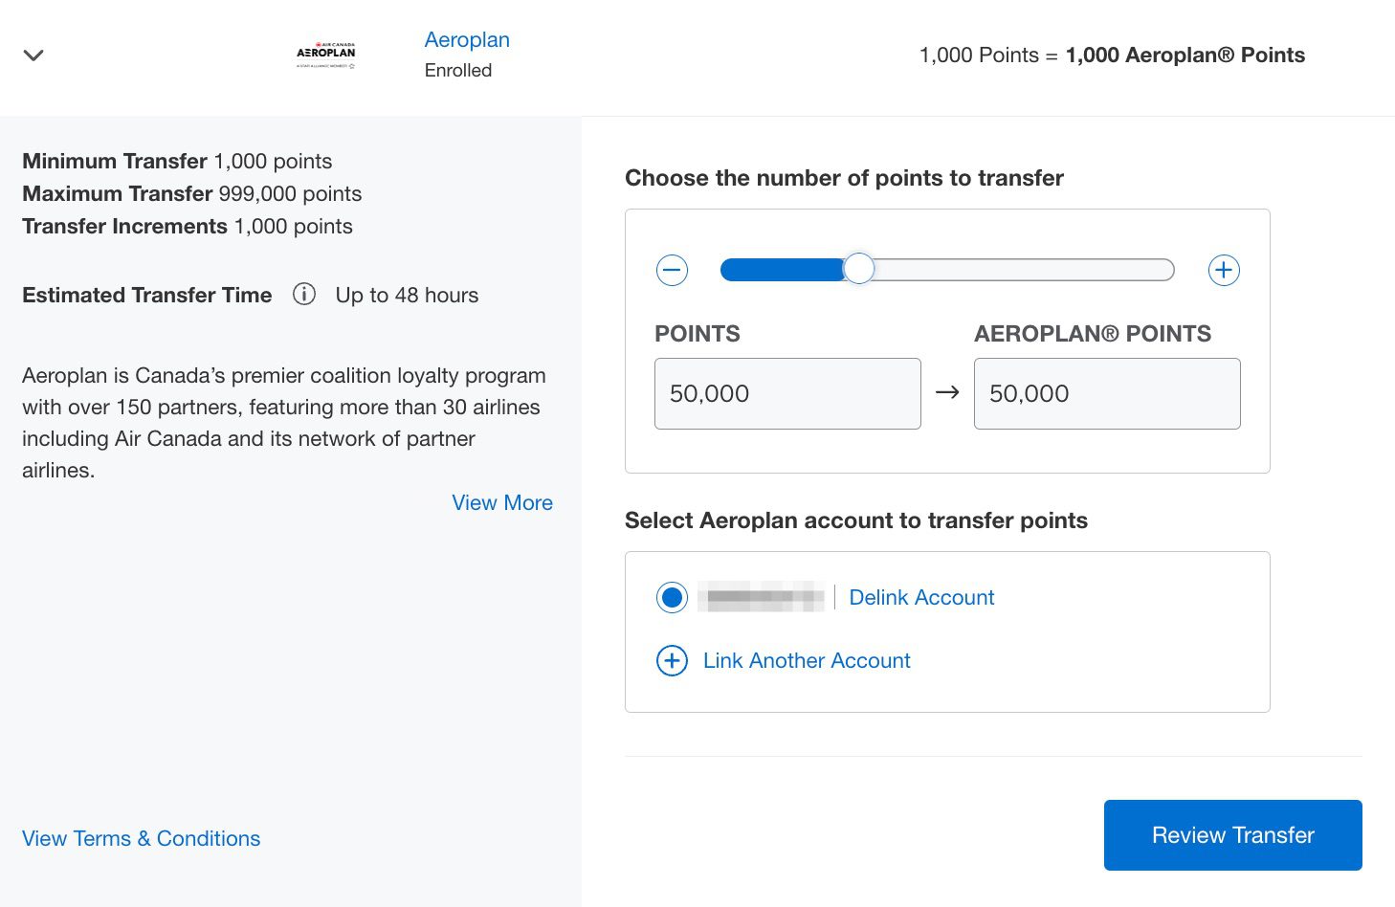This screenshot has height=907, width=1395.
Task: Click the plus icon to increase points
Action: click(1224, 270)
